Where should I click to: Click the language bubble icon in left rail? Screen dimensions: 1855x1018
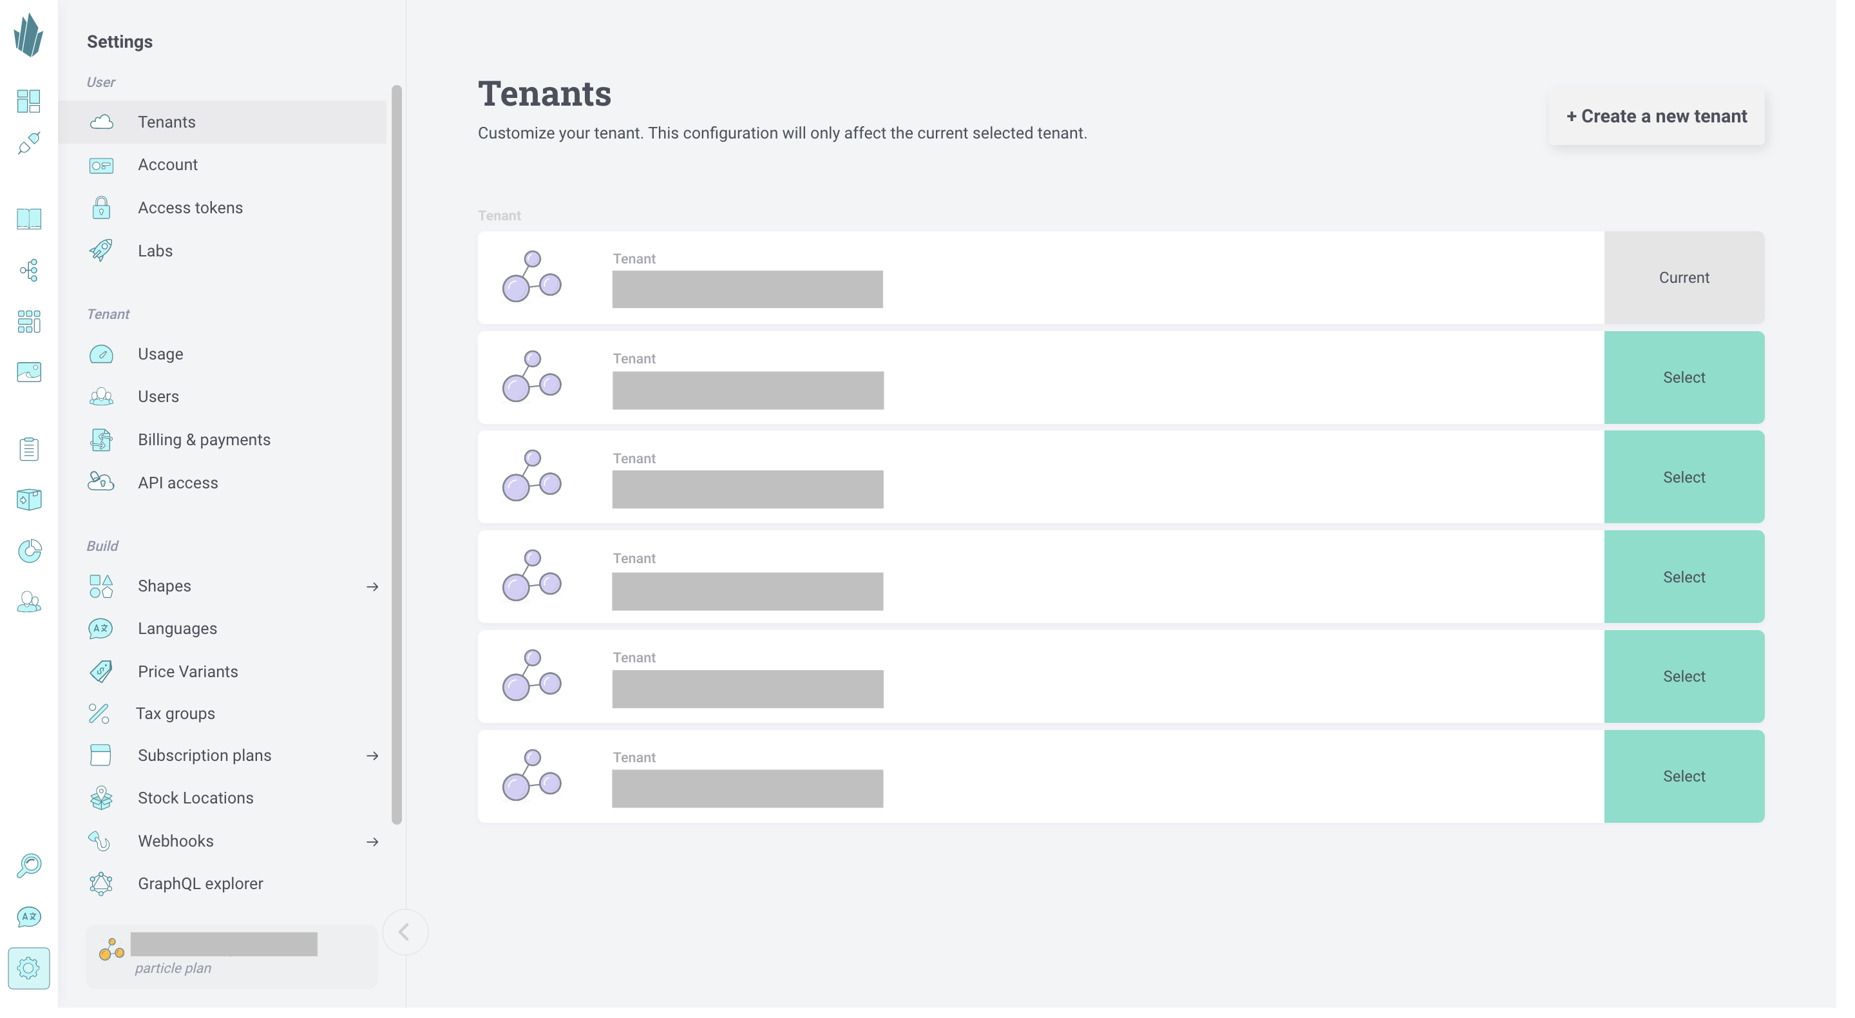click(x=29, y=916)
